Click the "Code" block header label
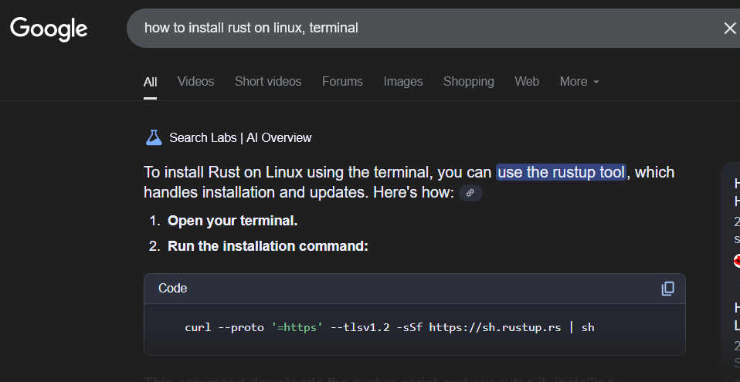 (x=173, y=288)
